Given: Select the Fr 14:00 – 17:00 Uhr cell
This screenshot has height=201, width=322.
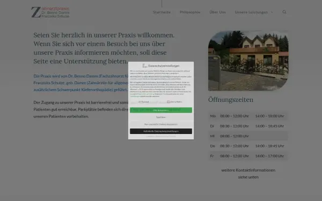Looking at the screenshot, I should coord(269,156).
